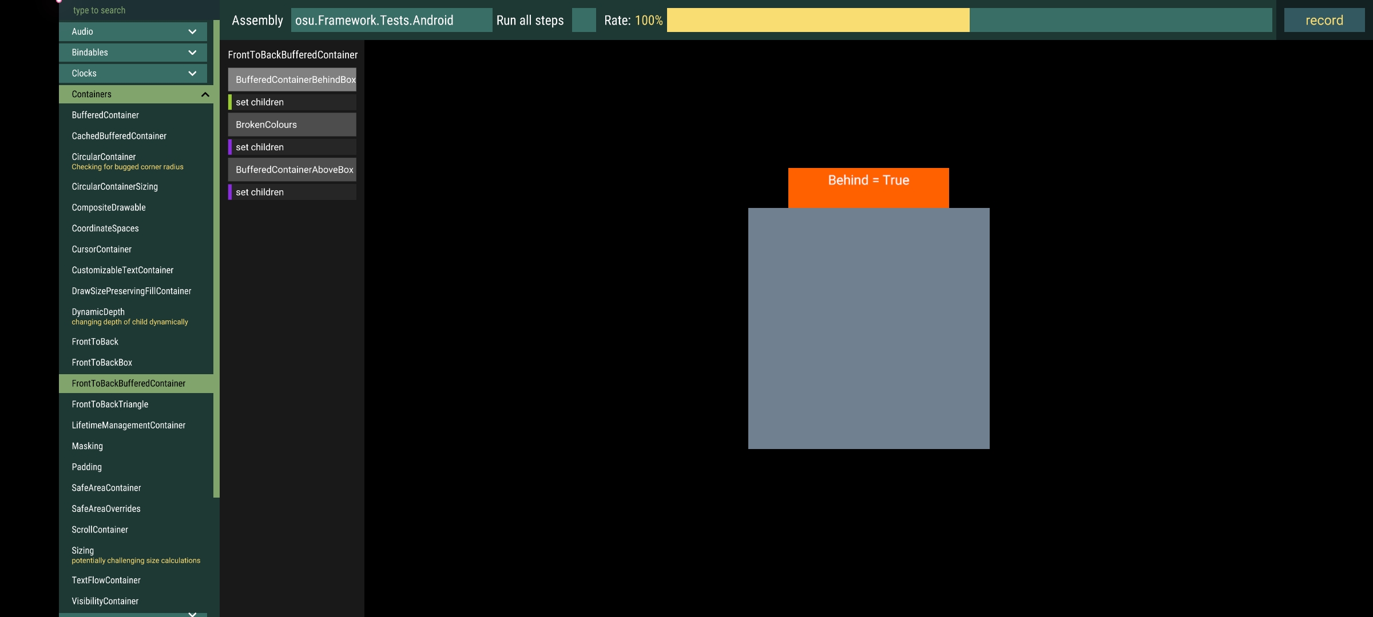Open the VisibilityContainer test
The height and width of the screenshot is (617, 1373).
click(x=136, y=601)
